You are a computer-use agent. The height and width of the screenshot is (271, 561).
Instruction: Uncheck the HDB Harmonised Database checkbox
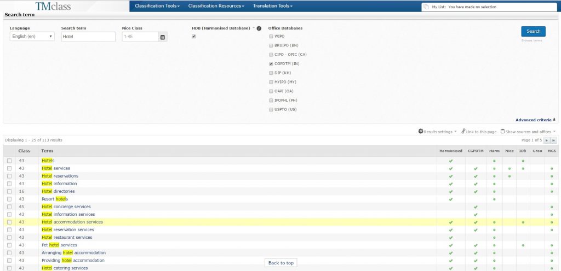coord(194,37)
